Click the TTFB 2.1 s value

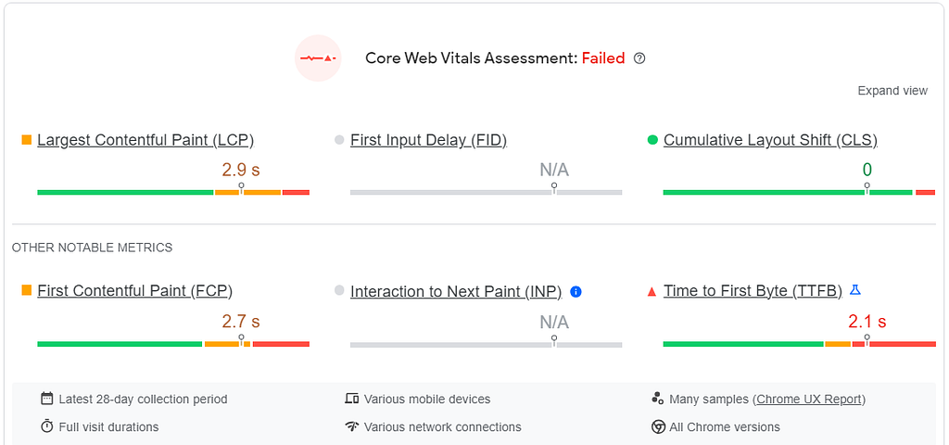(x=867, y=322)
